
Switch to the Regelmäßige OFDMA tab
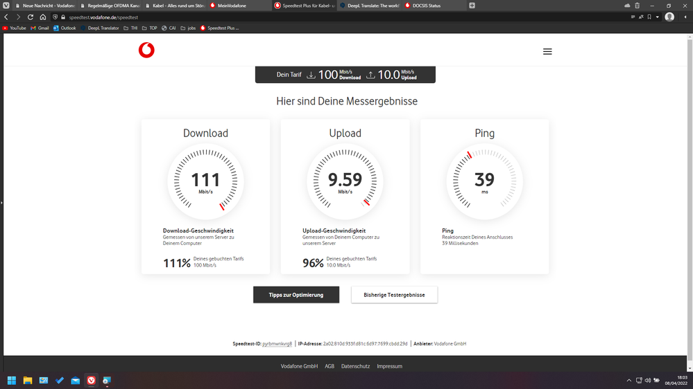pos(110,6)
